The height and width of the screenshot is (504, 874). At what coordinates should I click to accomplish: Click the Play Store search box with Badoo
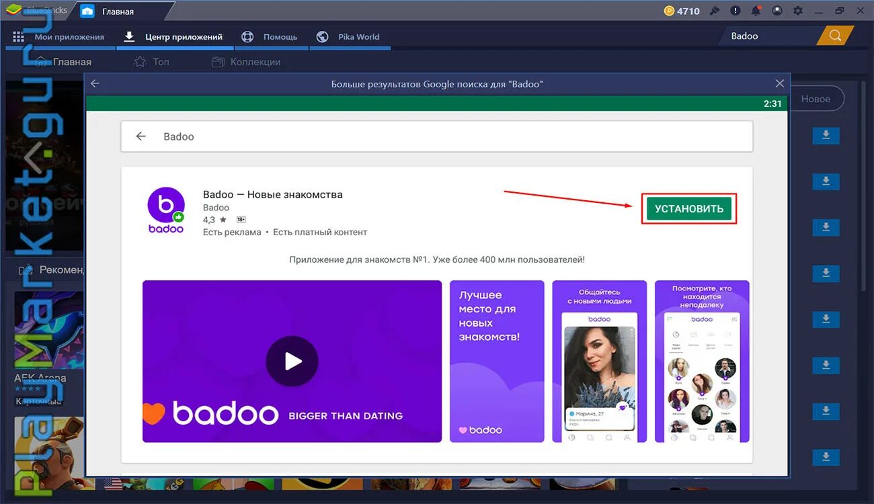coord(437,136)
